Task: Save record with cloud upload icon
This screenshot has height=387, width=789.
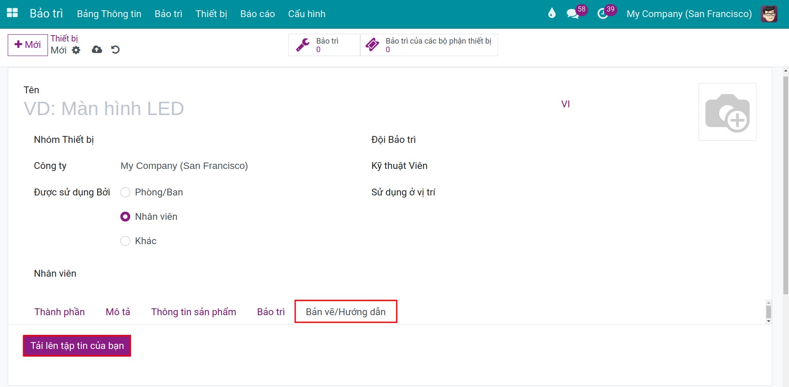Action: [x=97, y=50]
